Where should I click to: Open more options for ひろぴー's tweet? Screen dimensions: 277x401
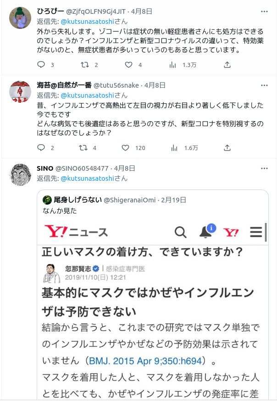[264, 11]
